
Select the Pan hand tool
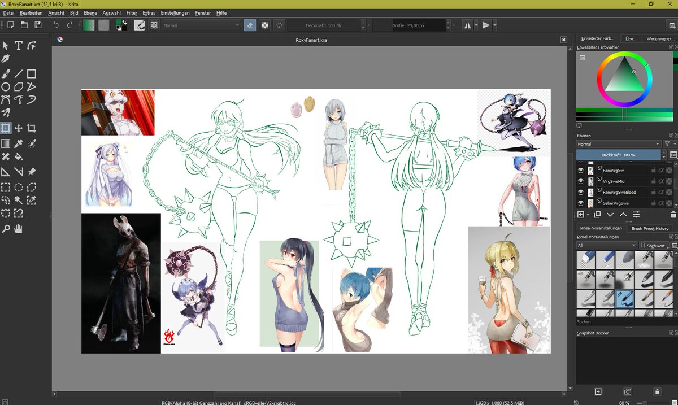[19, 229]
